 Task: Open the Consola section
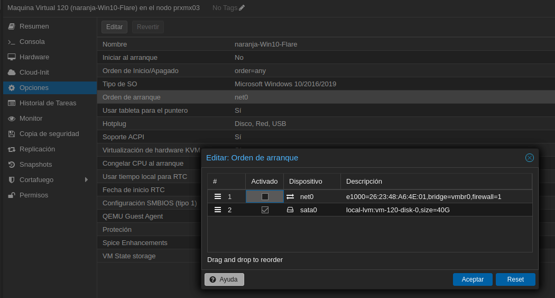(x=50, y=42)
